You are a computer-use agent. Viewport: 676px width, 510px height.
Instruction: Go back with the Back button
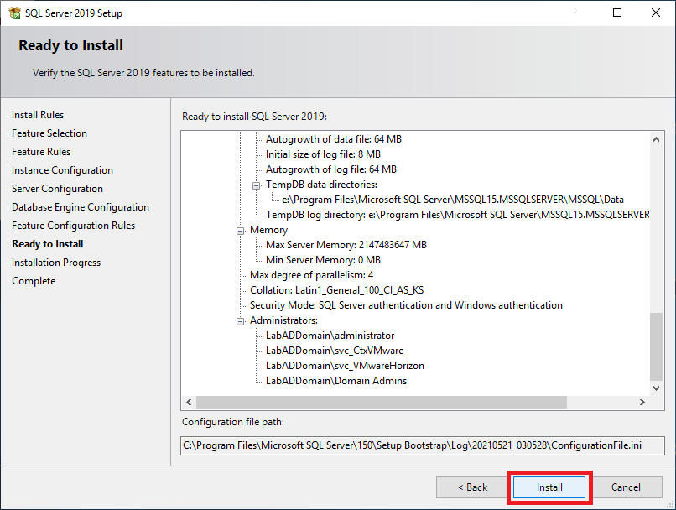point(472,487)
